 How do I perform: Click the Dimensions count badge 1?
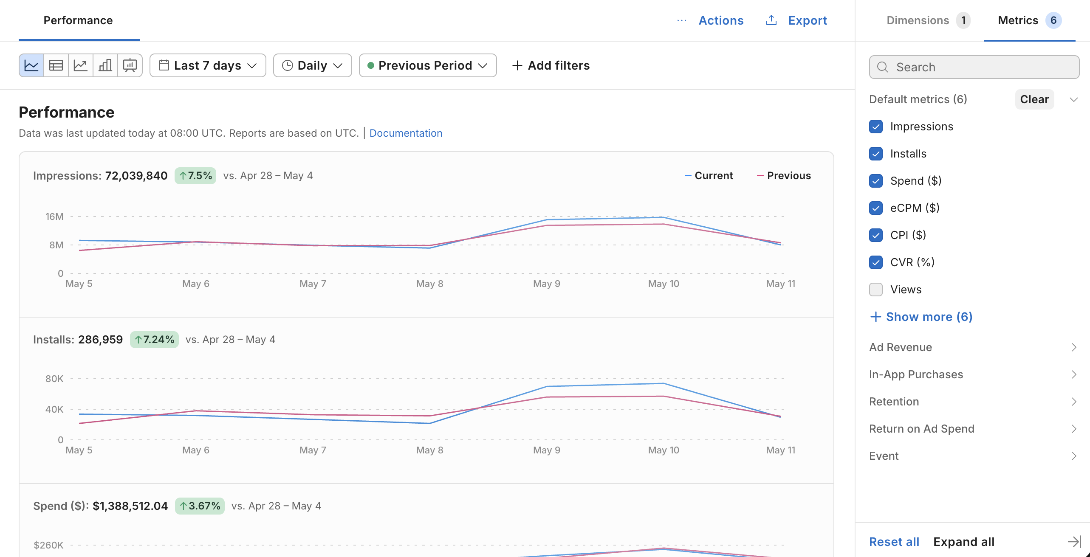coord(963,20)
